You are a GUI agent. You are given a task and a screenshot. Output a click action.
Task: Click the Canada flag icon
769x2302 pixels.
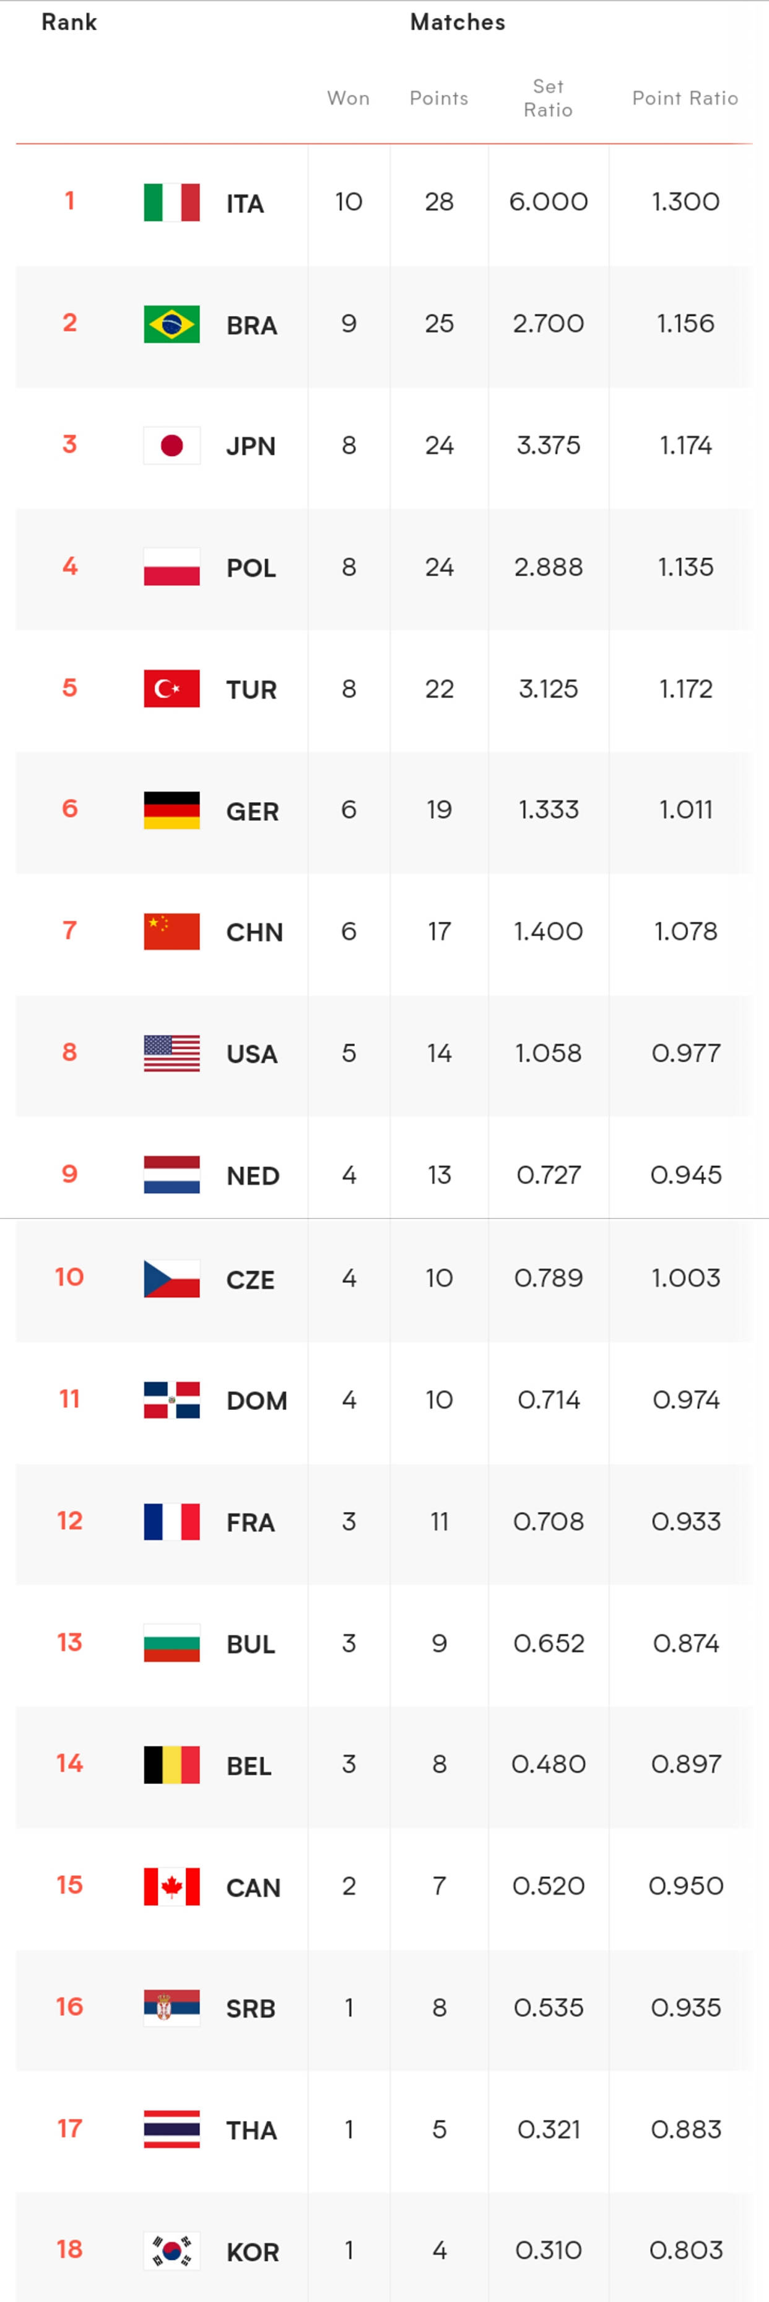point(172,1886)
